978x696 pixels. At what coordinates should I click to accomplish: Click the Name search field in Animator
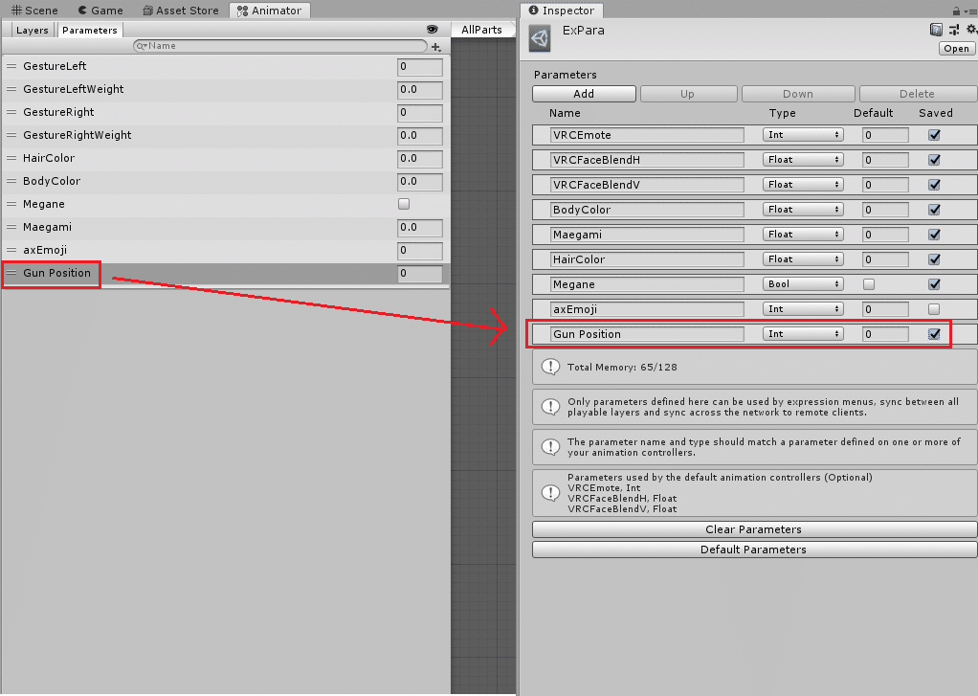pyautogui.click(x=280, y=46)
